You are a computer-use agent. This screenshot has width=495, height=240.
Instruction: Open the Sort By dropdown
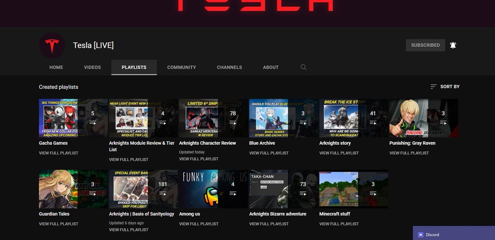[445, 87]
